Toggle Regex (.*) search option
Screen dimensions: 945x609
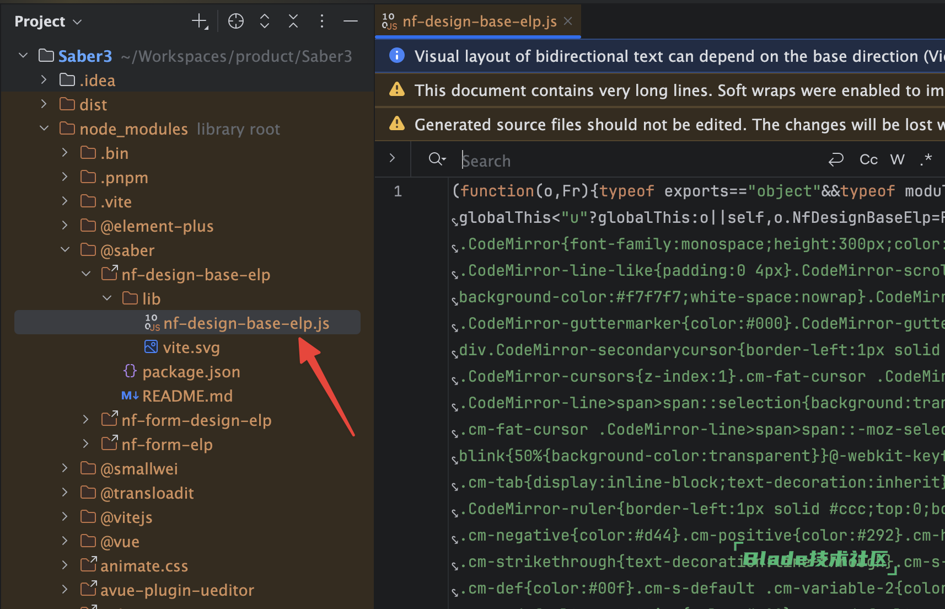coord(926,160)
